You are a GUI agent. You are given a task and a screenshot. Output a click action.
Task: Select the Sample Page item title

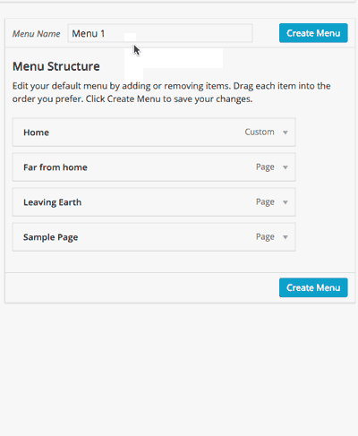pos(50,237)
